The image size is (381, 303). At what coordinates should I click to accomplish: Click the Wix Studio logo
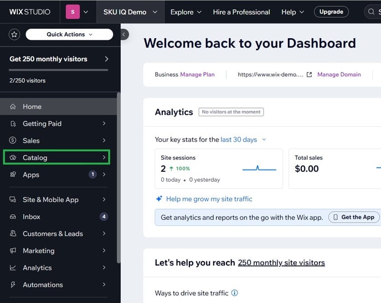click(x=30, y=12)
